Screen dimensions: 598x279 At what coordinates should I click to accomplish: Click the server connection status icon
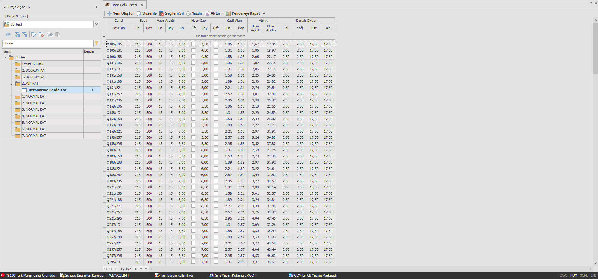point(62,275)
